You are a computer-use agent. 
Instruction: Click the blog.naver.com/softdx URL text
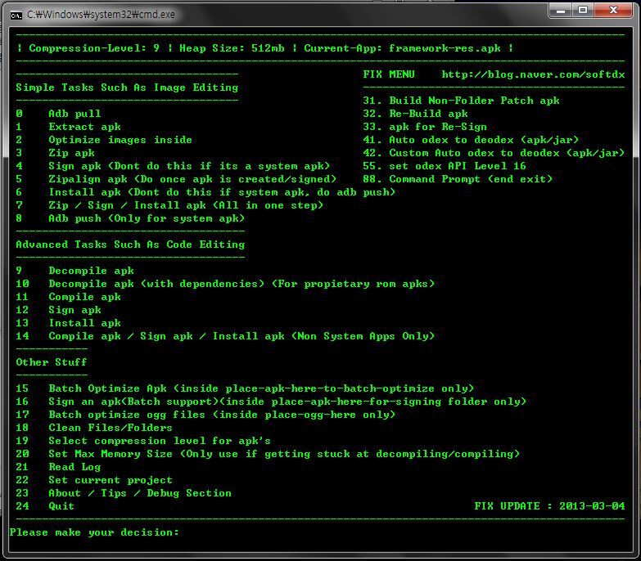click(x=533, y=74)
